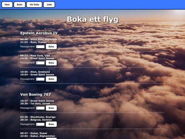Go to the Hem page
The image size is (185, 139).
[x=7, y=4]
